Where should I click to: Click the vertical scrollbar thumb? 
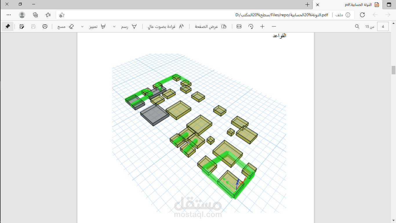point(393,70)
